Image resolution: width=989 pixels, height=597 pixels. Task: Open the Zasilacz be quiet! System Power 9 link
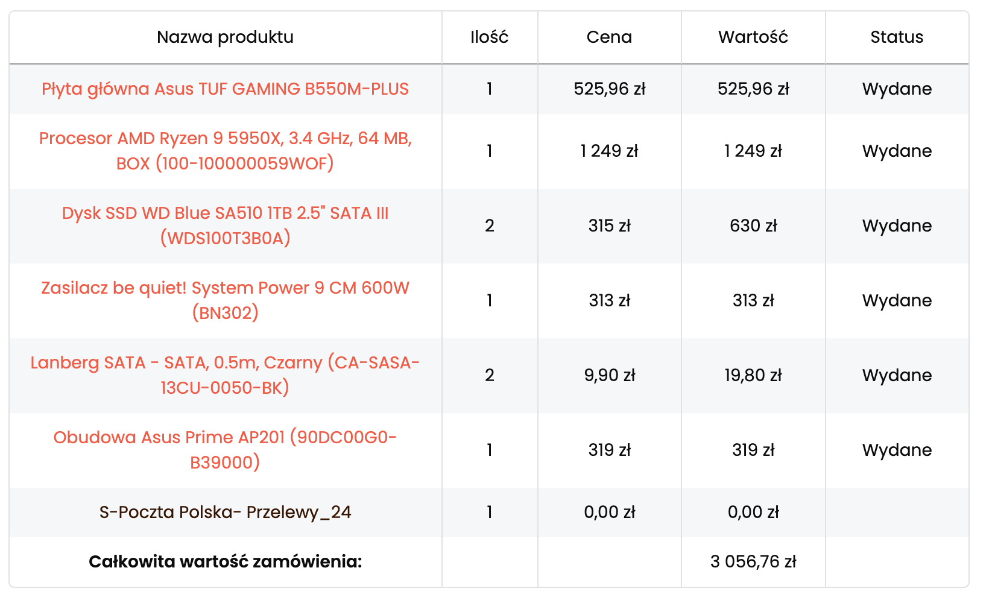click(x=225, y=300)
